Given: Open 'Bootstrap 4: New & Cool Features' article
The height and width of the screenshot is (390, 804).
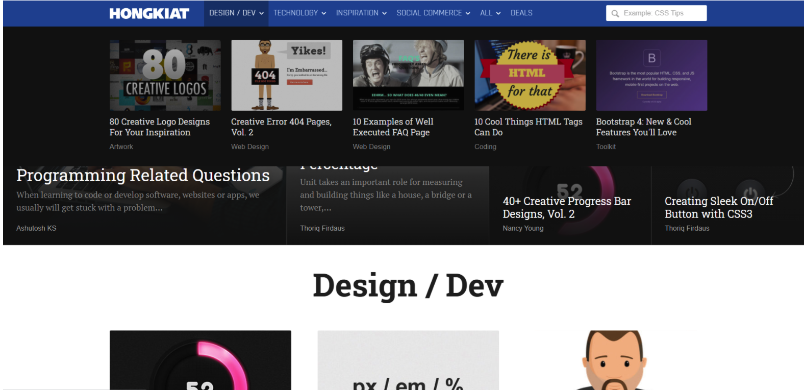Looking at the screenshot, I should click(x=644, y=127).
